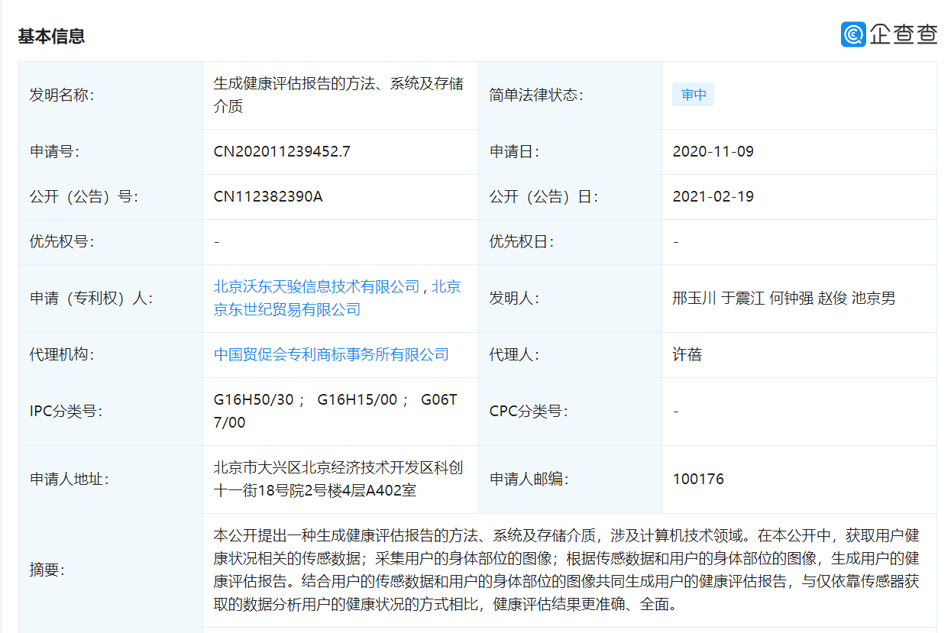Click the 基本信息 section heading
This screenshot has height=633, width=951.
(51, 36)
